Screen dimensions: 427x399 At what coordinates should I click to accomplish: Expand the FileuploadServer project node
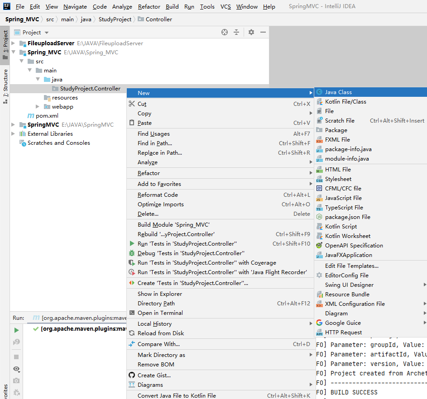point(14,43)
